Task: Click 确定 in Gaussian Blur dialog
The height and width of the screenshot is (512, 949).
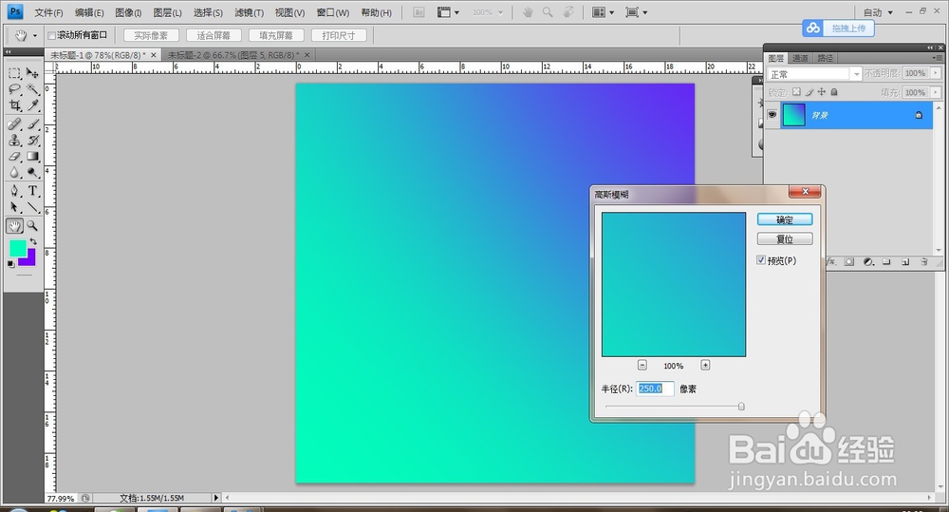Action: pos(785,219)
